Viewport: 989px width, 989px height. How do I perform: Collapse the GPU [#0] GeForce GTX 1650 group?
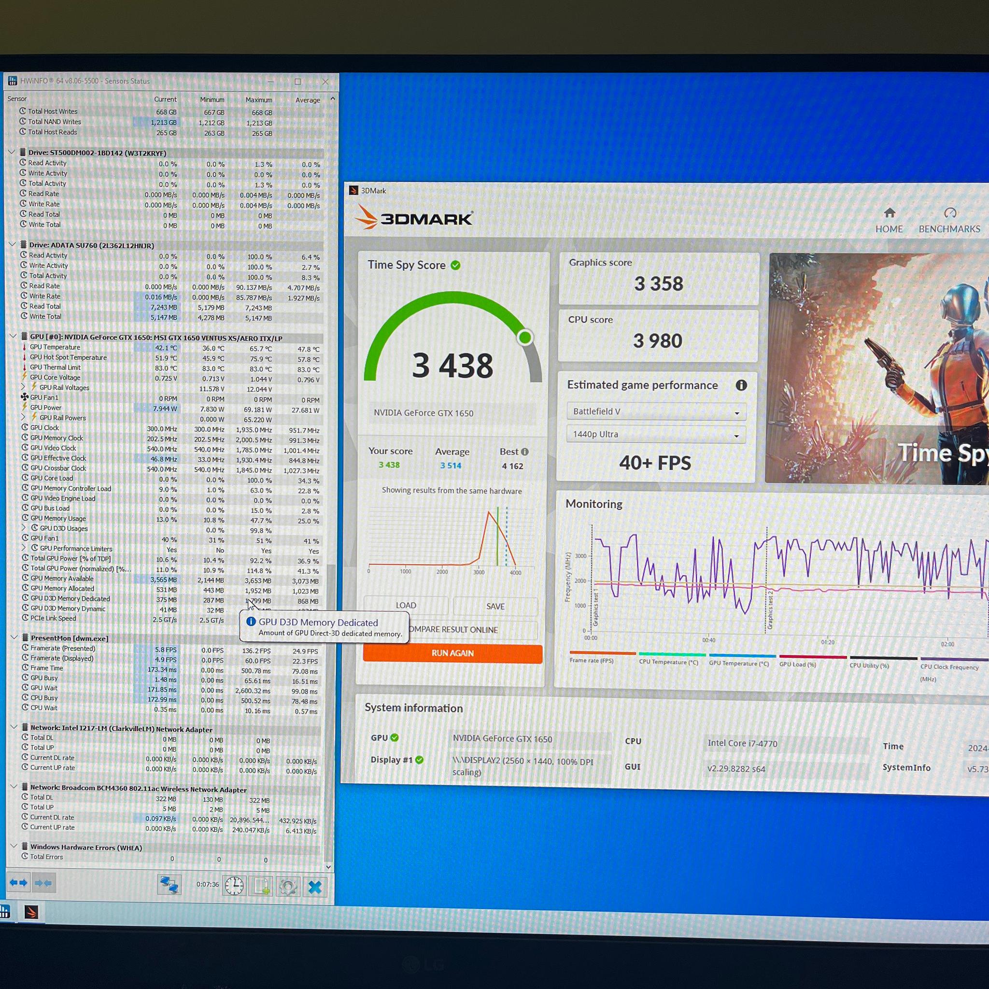coord(14,336)
